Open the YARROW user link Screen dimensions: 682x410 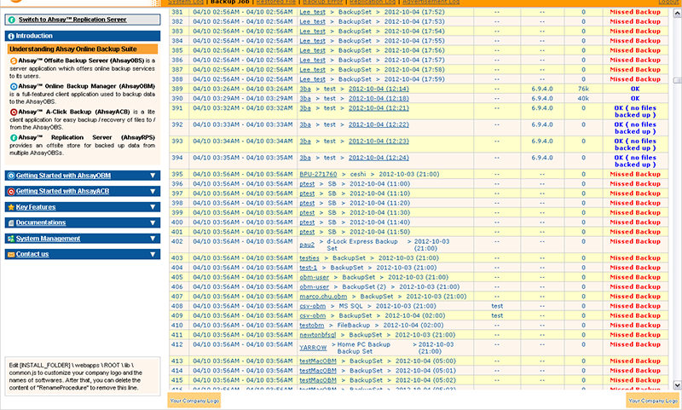coord(313,348)
